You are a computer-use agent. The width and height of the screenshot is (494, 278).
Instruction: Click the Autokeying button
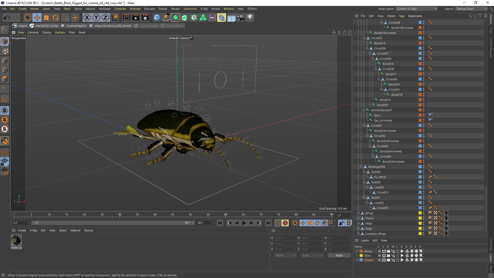285,223
